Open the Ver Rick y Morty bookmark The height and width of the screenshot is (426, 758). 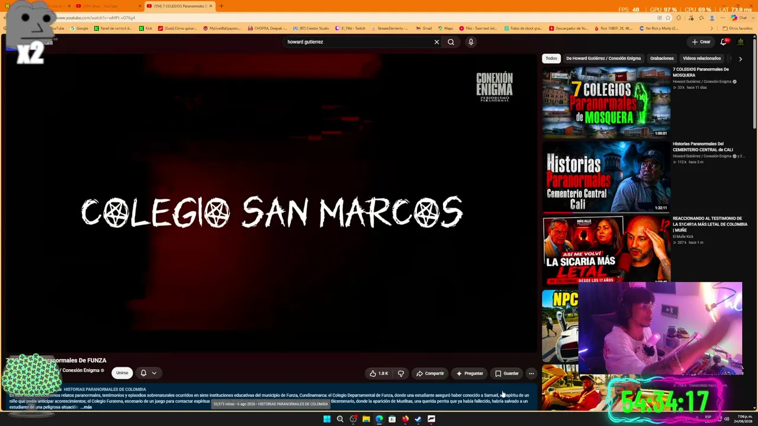(x=659, y=28)
